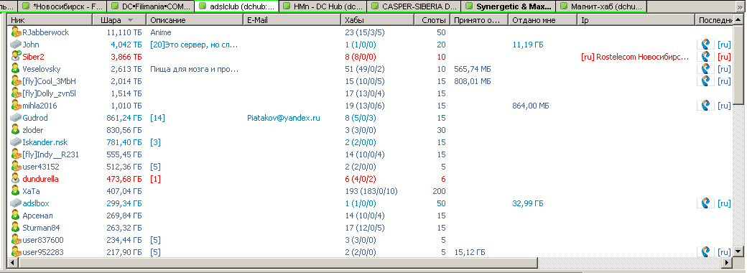Image resolution: width=747 pixels, height=273 pixels.
Task: Click Rostelecom provider icon in adslbox row
Action: 705,203
